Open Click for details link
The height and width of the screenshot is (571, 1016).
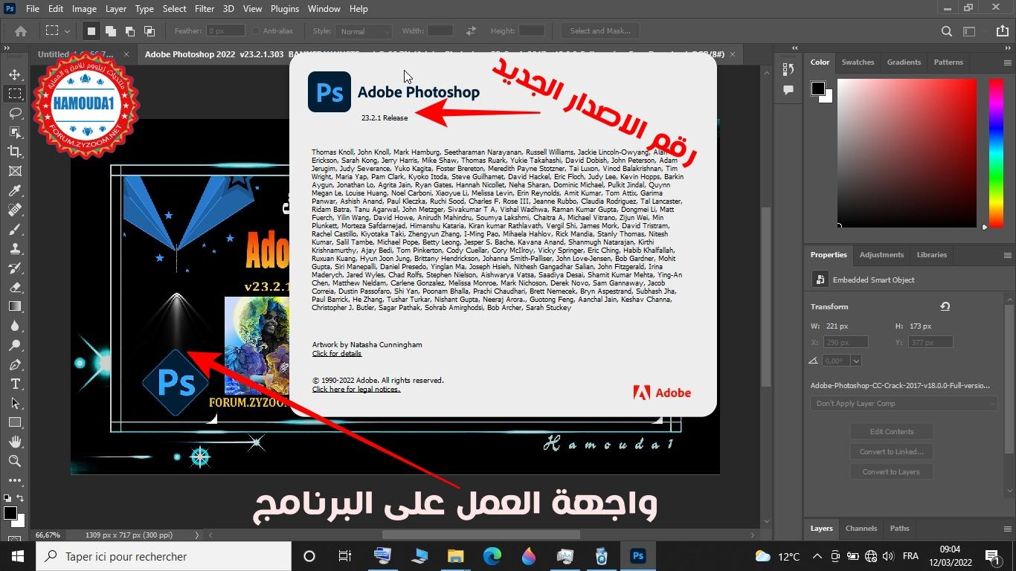pyautogui.click(x=337, y=354)
